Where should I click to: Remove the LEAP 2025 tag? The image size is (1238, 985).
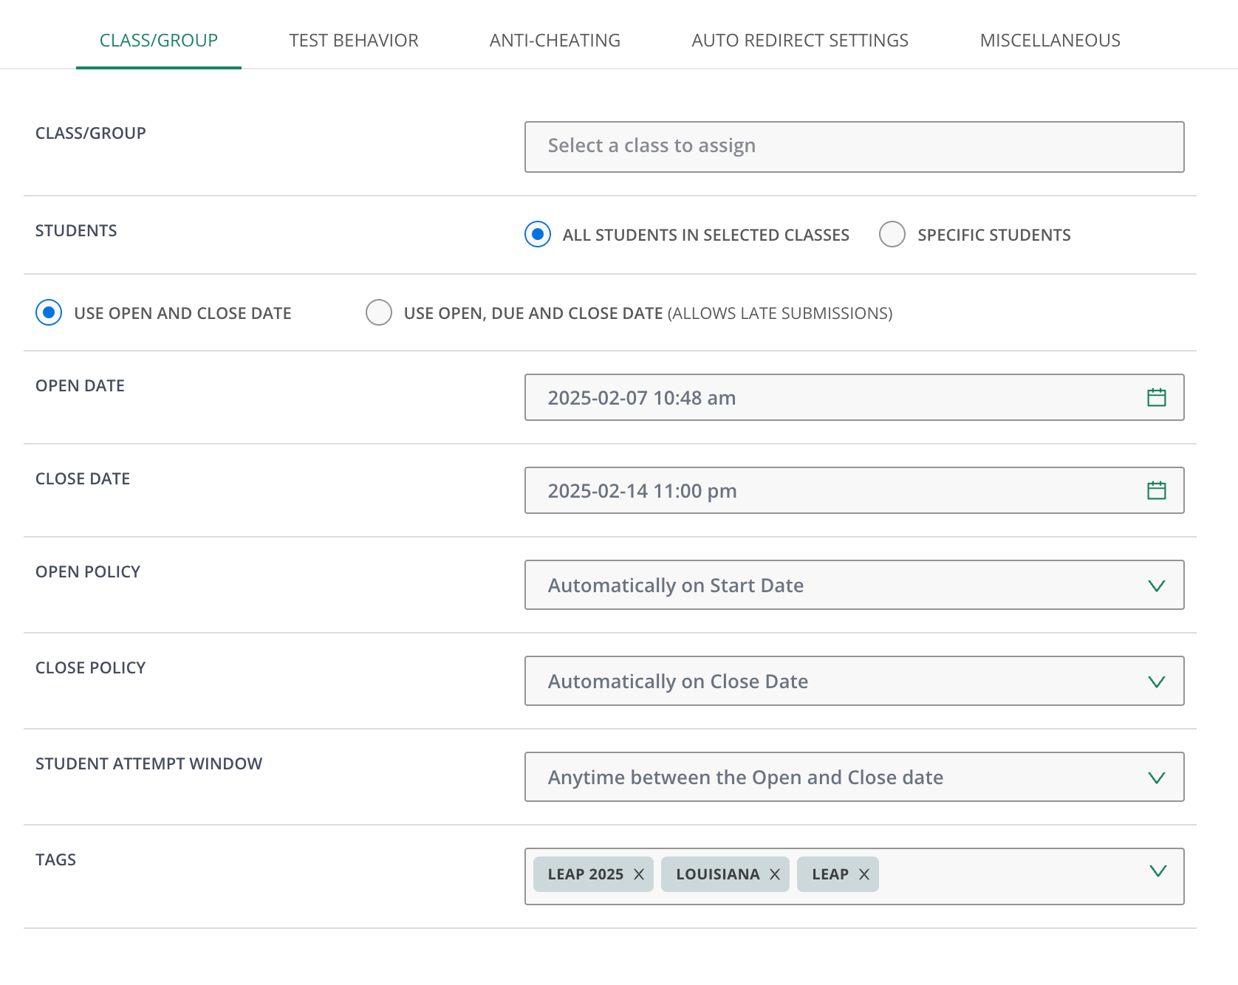(x=639, y=874)
